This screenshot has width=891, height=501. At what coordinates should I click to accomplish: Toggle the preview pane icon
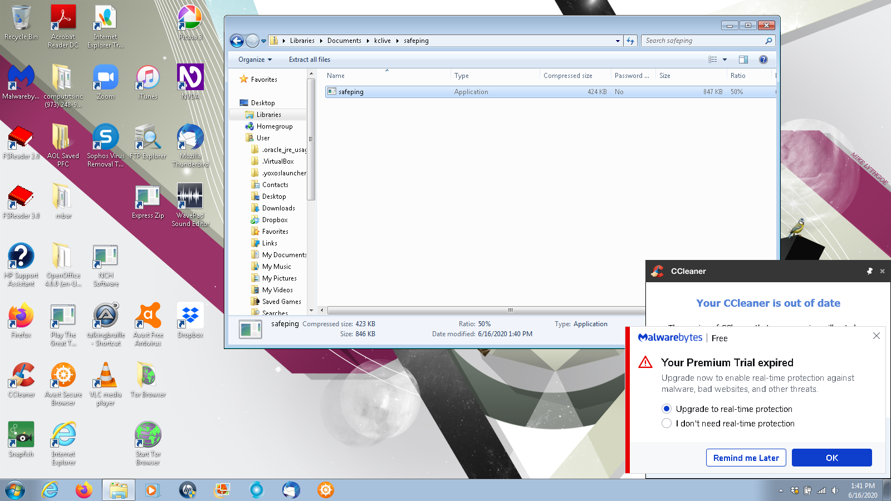(743, 60)
